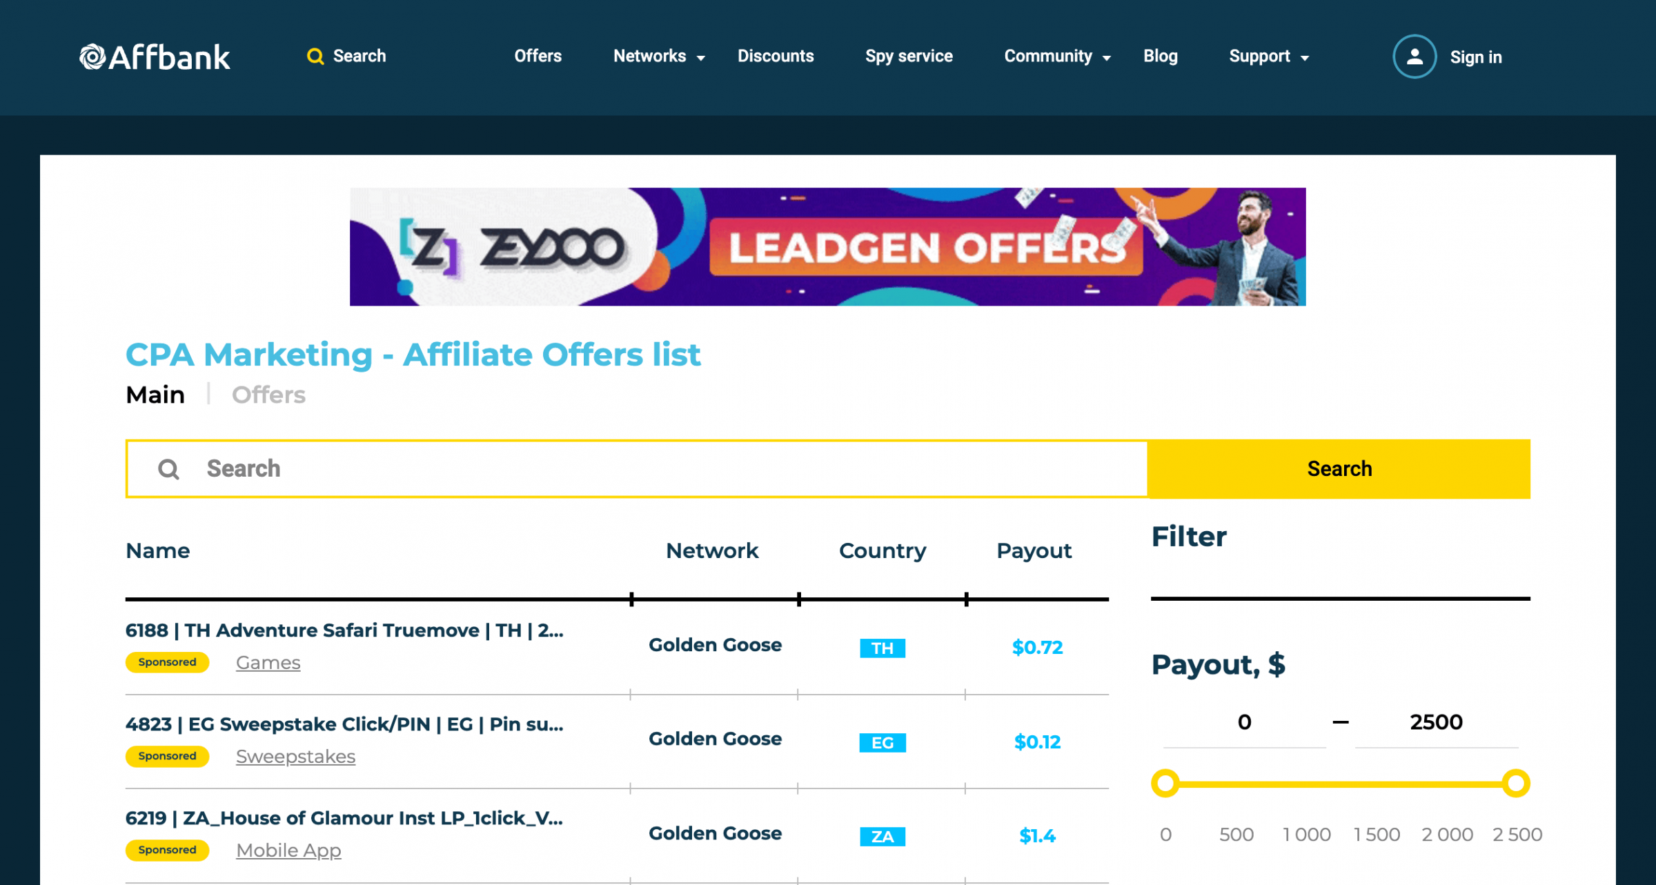The width and height of the screenshot is (1656, 885).
Task: Click the ZA country badge
Action: click(x=883, y=836)
